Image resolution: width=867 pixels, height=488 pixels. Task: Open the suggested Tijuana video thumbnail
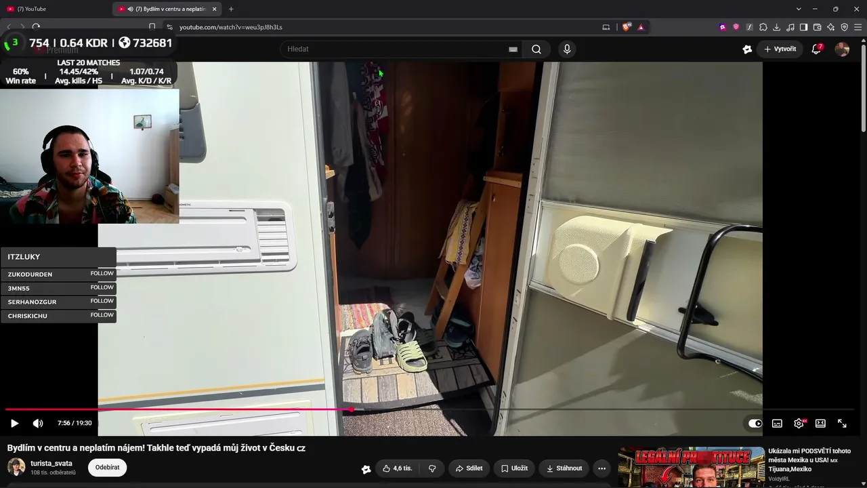click(691, 467)
